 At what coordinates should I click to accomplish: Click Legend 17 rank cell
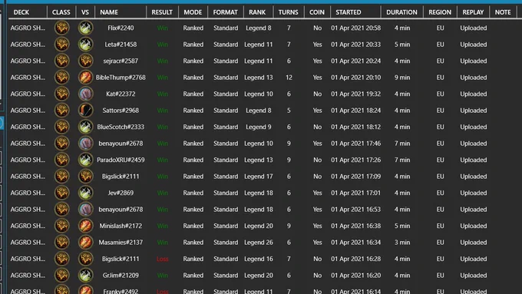coord(259,177)
